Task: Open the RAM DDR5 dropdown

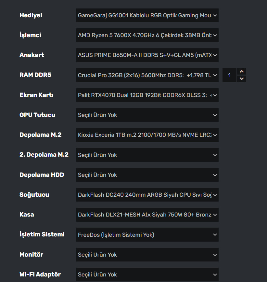Action: pyautogui.click(x=147, y=75)
